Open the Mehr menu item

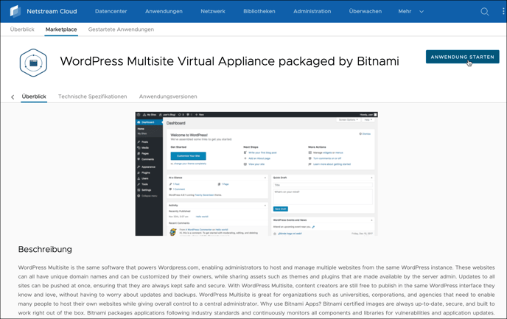[405, 11]
